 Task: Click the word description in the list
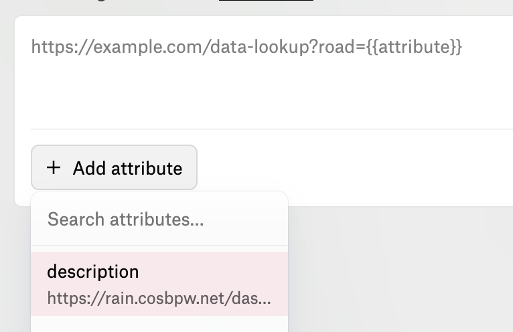tap(93, 272)
